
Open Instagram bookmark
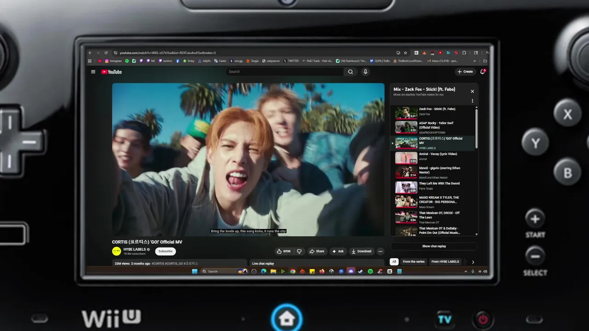(113, 61)
